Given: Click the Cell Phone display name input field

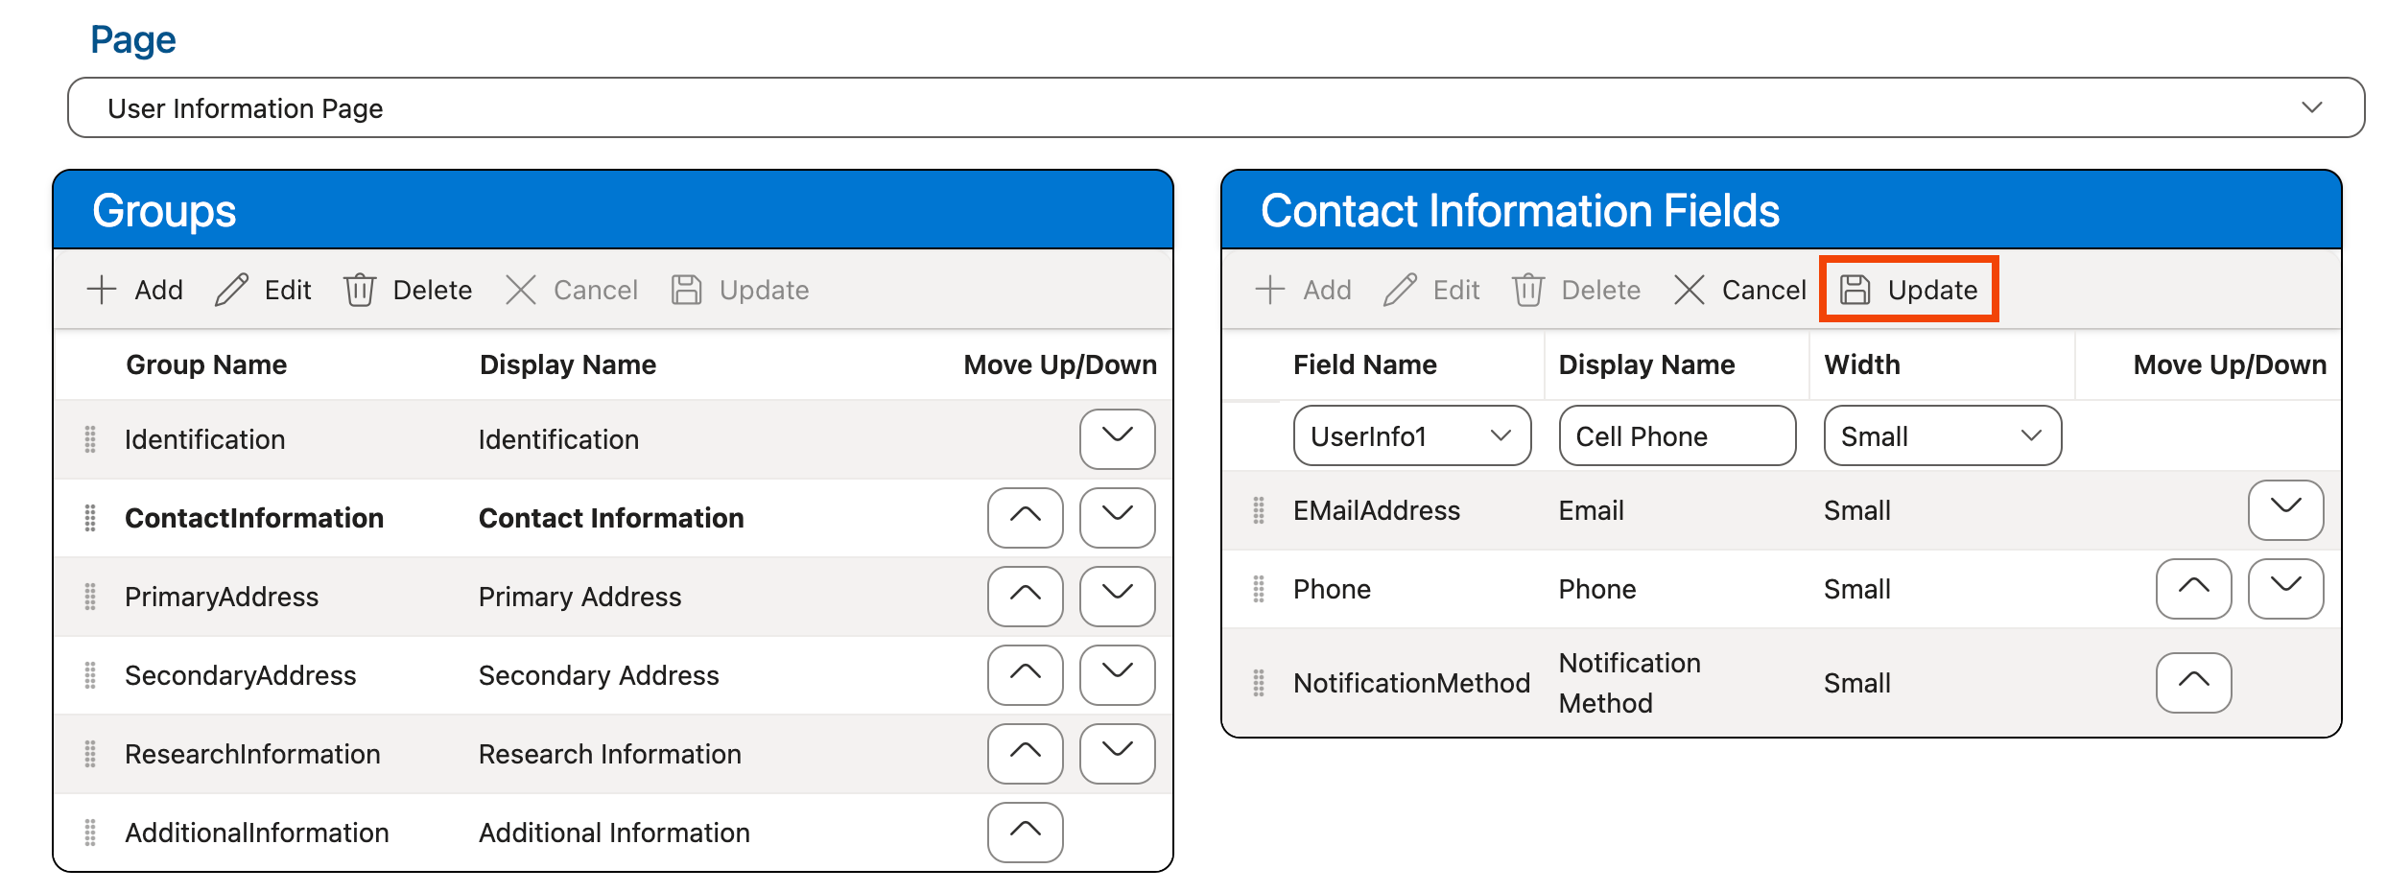Looking at the screenshot, I should tap(1677, 435).
